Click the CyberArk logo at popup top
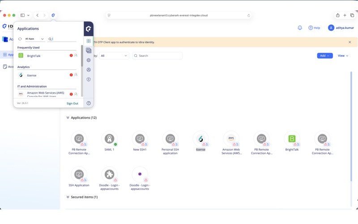Image resolution: width=358 pixels, height=224 pixels. pyautogui.click(x=89, y=29)
